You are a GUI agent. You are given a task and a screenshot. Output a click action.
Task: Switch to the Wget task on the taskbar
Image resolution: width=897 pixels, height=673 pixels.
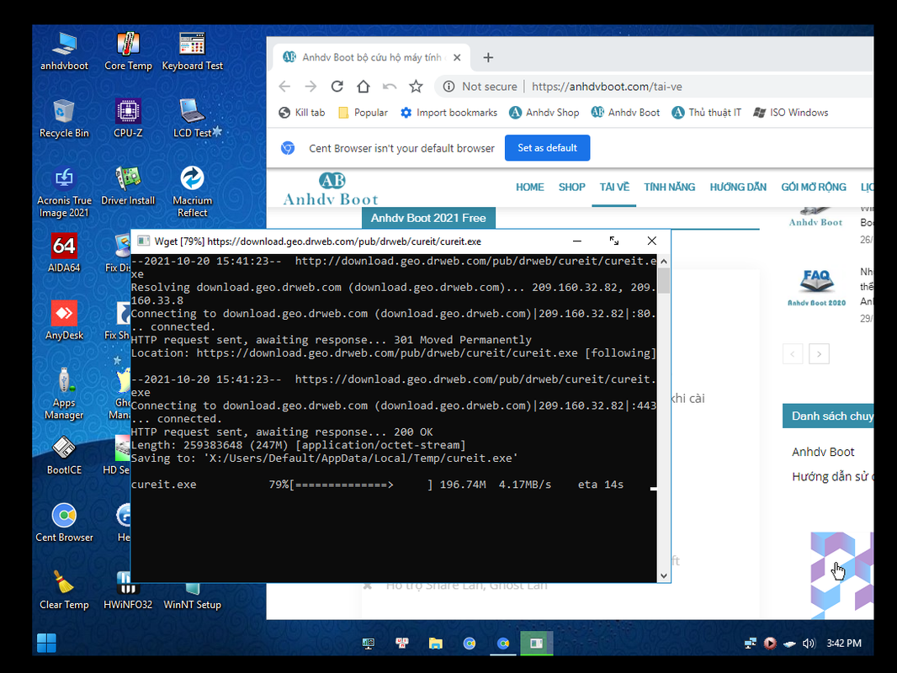[537, 644]
